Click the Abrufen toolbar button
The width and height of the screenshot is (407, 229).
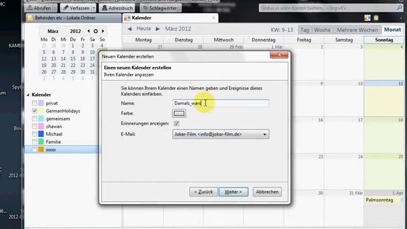tap(41, 8)
